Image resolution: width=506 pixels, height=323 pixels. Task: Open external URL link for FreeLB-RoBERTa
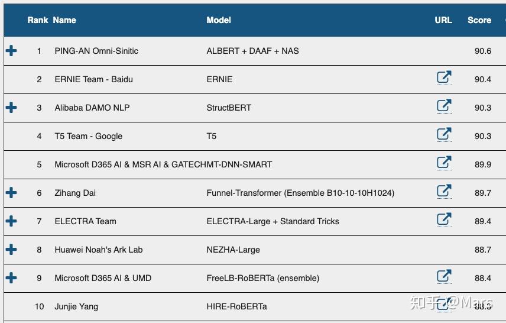pos(443,277)
